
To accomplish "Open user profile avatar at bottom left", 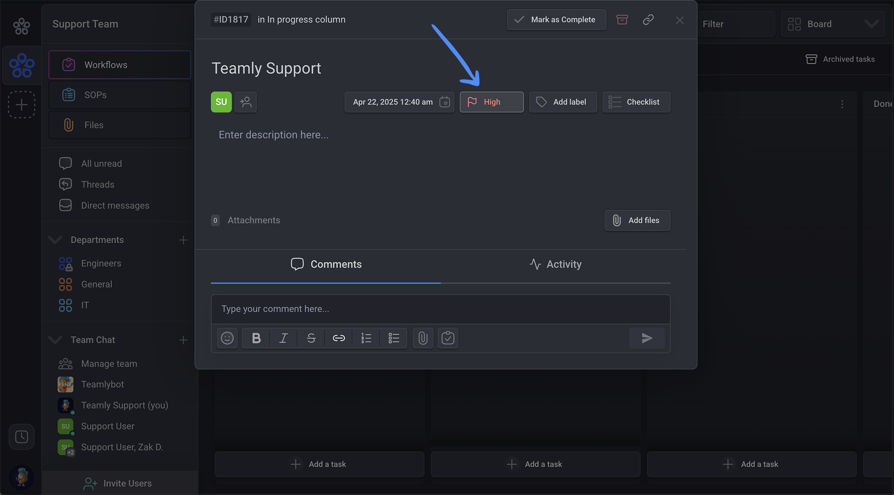I will click(x=21, y=477).
